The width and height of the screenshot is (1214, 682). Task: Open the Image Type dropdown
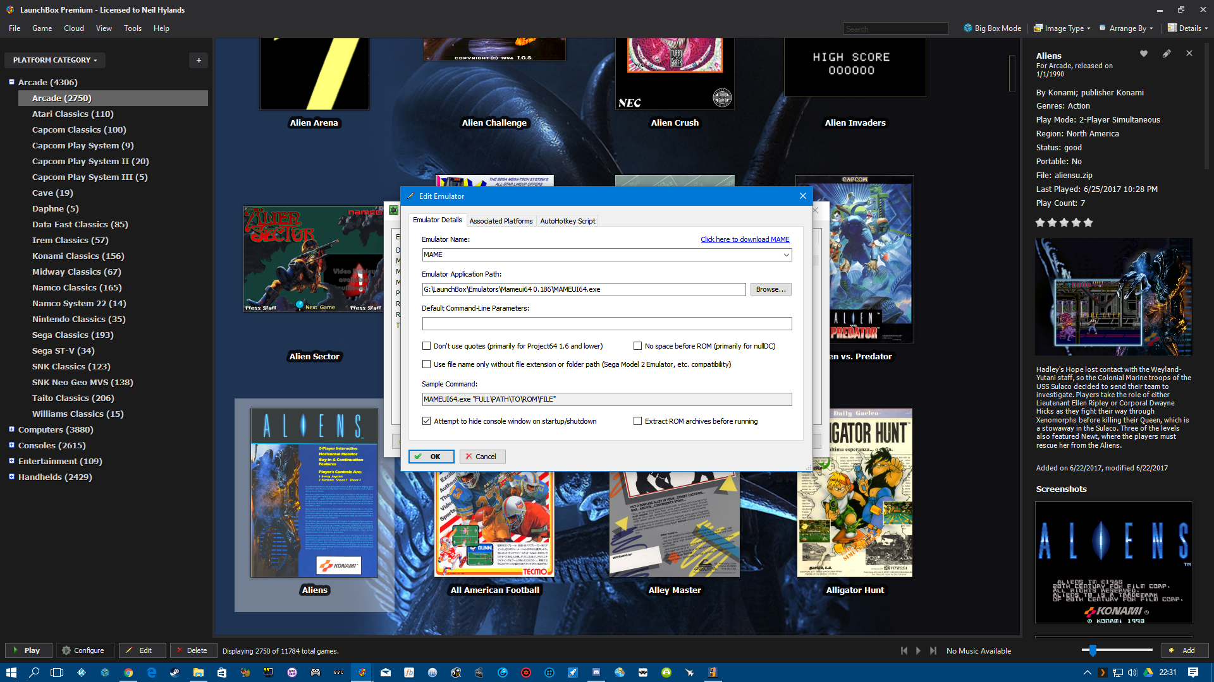pos(1062,28)
